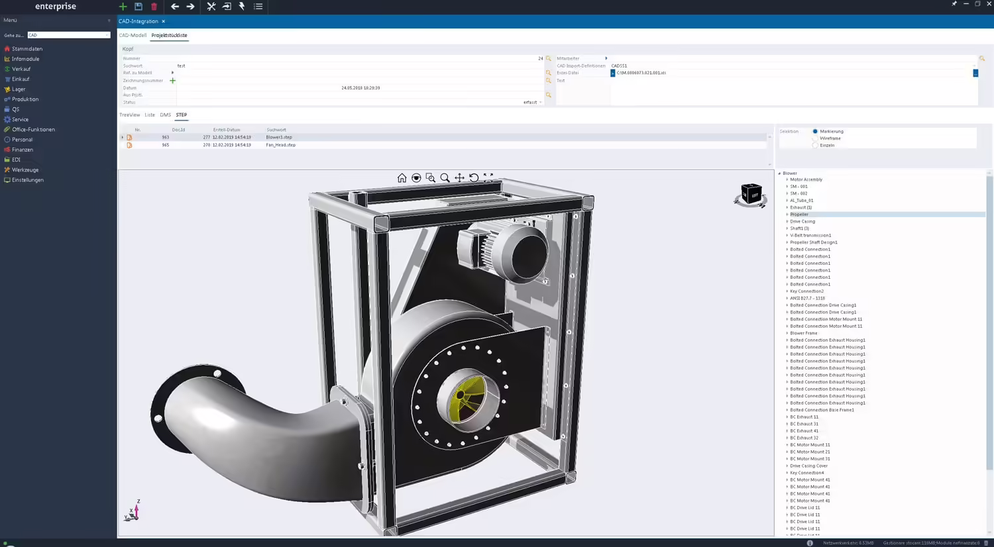Click the Gehe zu search field
Image resolution: width=994 pixels, height=547 pixels.
pos(69,35)
